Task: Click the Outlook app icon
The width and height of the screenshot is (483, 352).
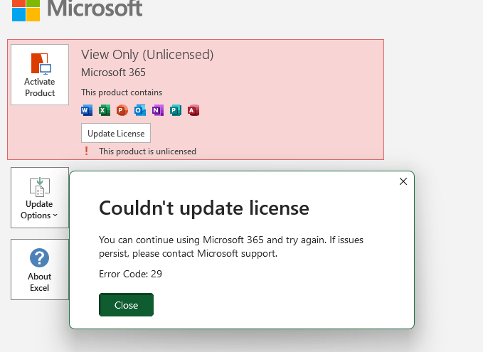Action: coord(140,110)
